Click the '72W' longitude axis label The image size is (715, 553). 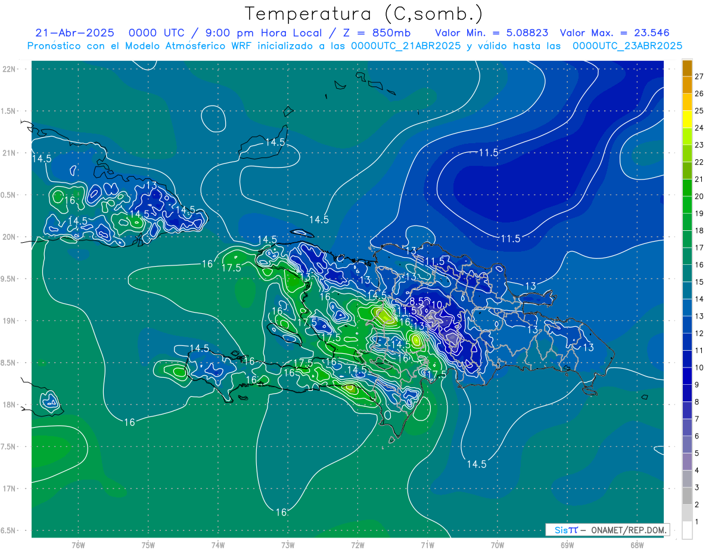357,545
